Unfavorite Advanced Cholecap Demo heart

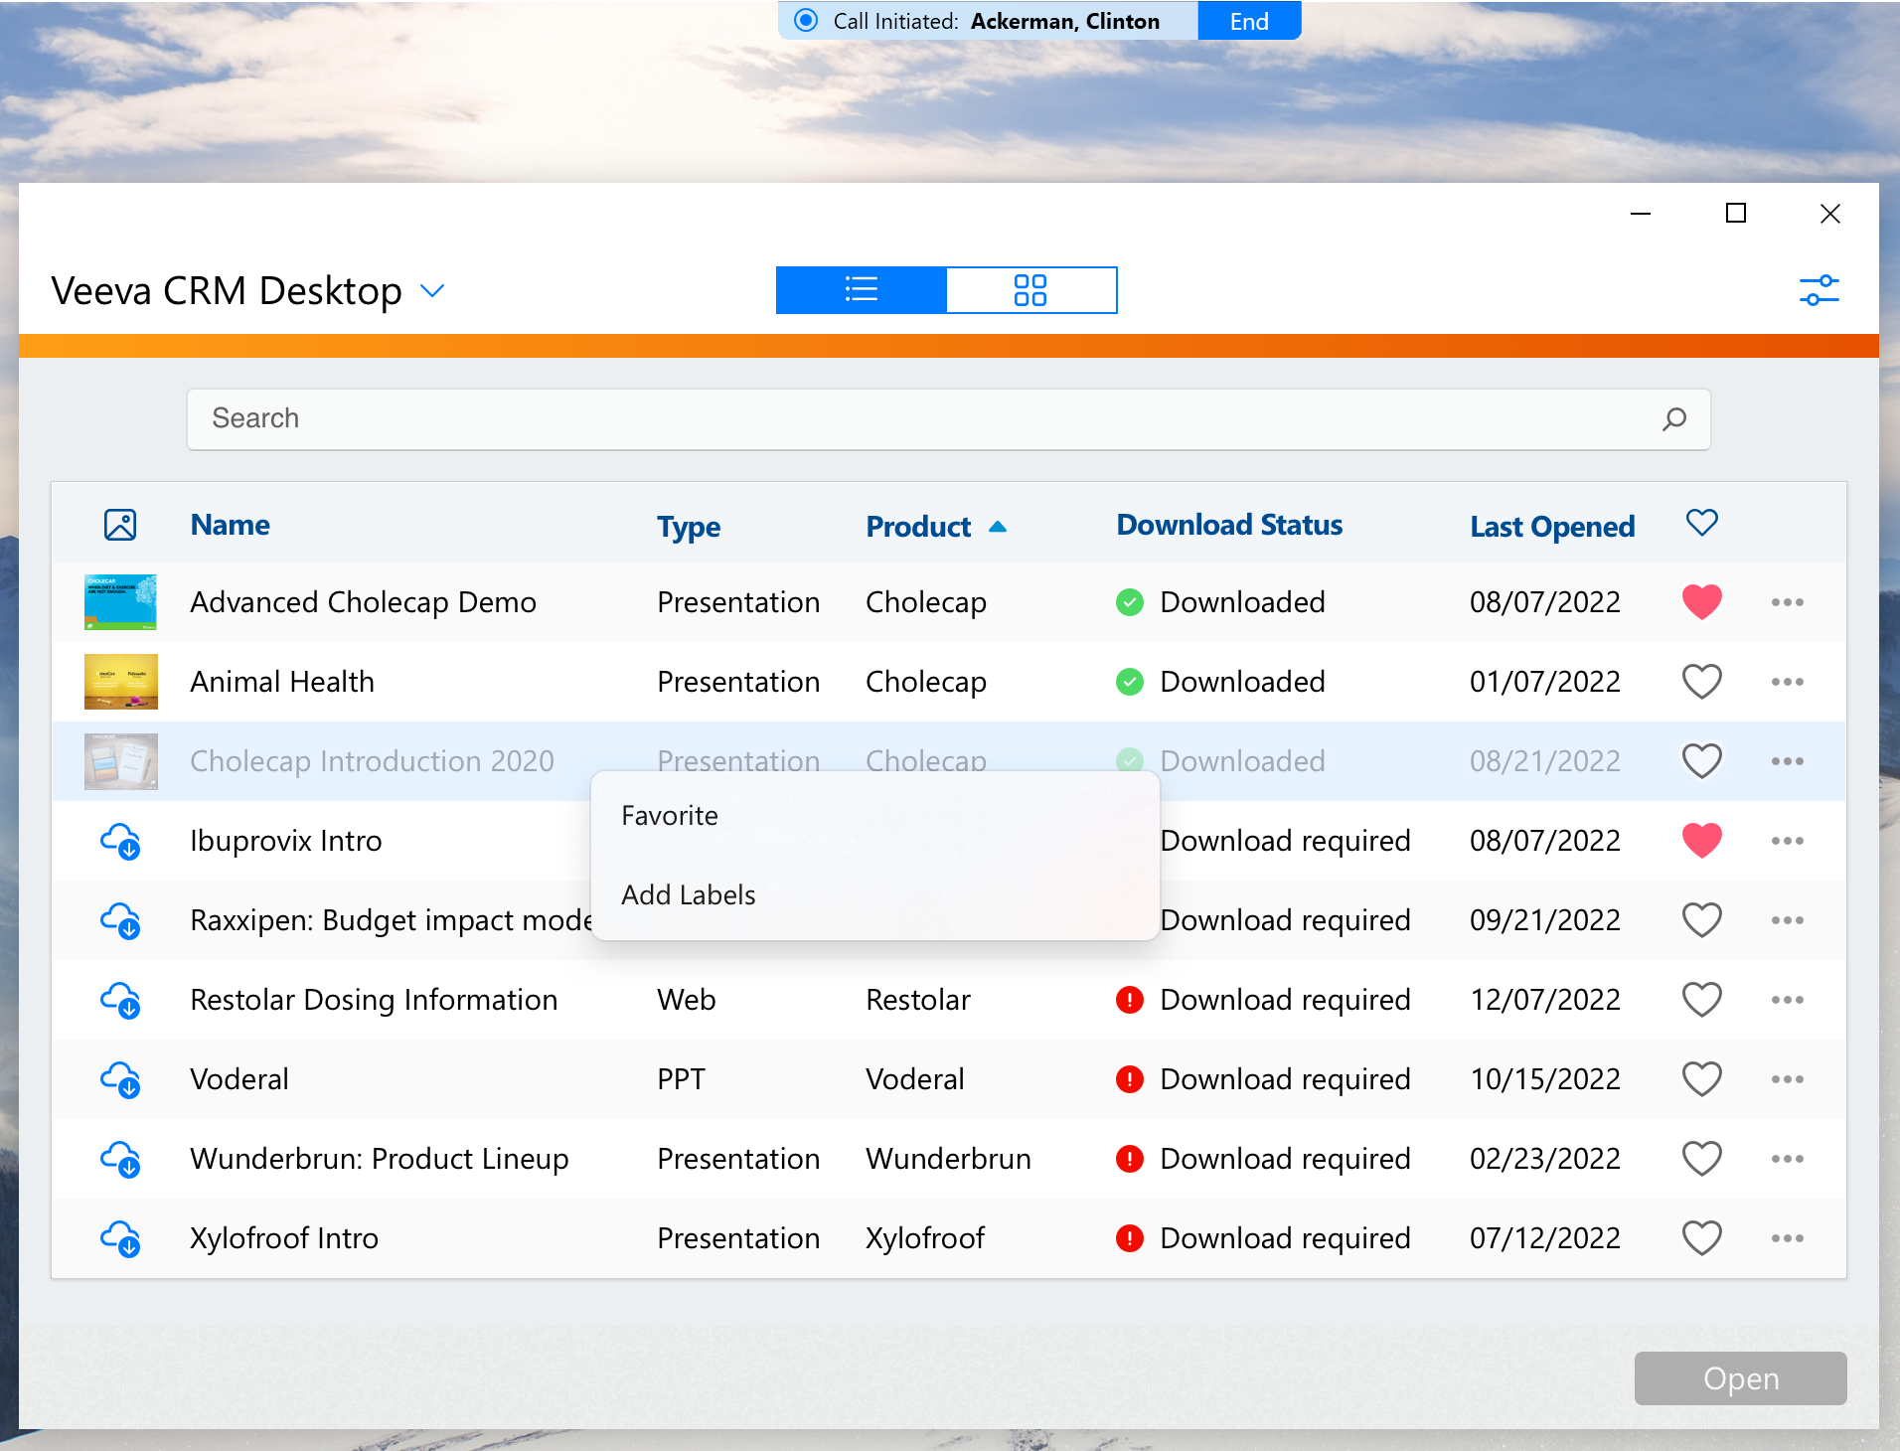click(x=1701, y=602)
